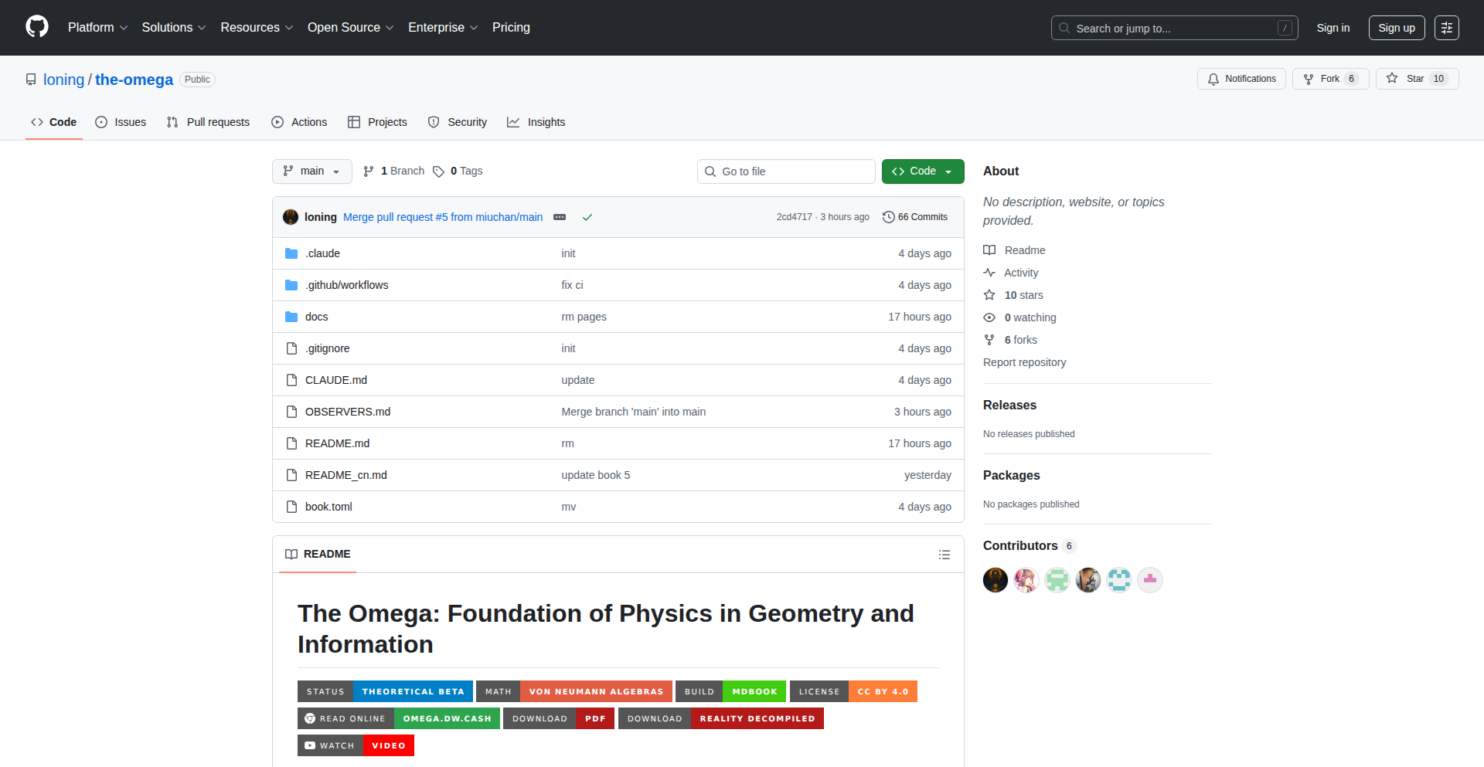View the 0 watching link
The width and height of the screenshot is (1484, 767).
tap(1019, 317)
